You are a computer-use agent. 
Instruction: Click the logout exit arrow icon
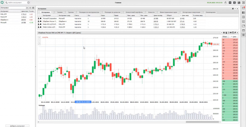point(243,3)
